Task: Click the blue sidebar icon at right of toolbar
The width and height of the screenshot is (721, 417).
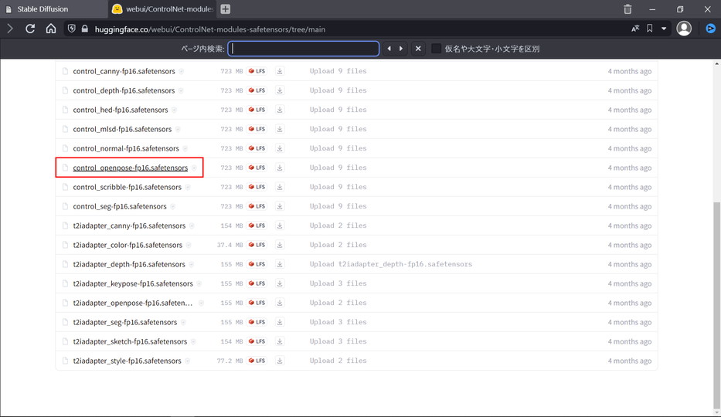Action: point(710,29)
